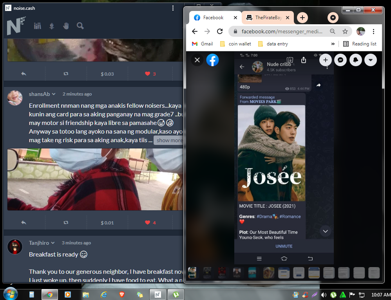Open search in noise.cash header

(x=80, y=26)
